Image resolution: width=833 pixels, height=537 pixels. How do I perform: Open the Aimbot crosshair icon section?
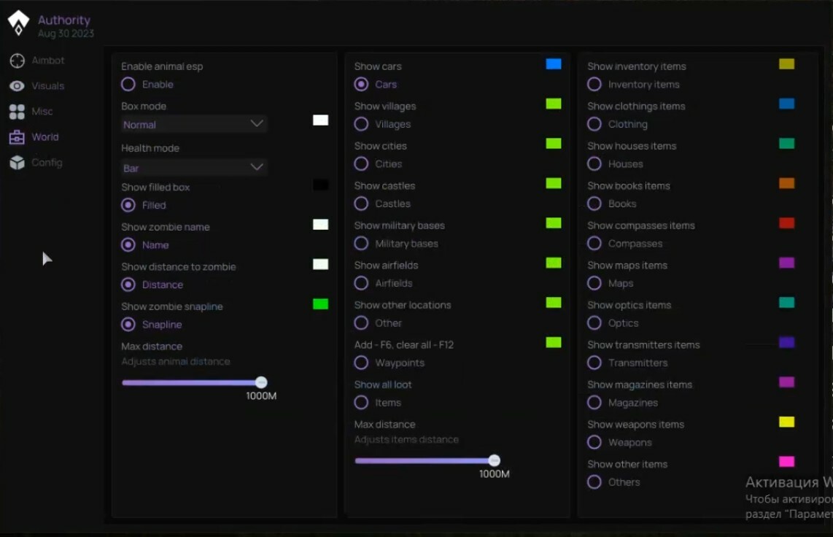(17, 61)
